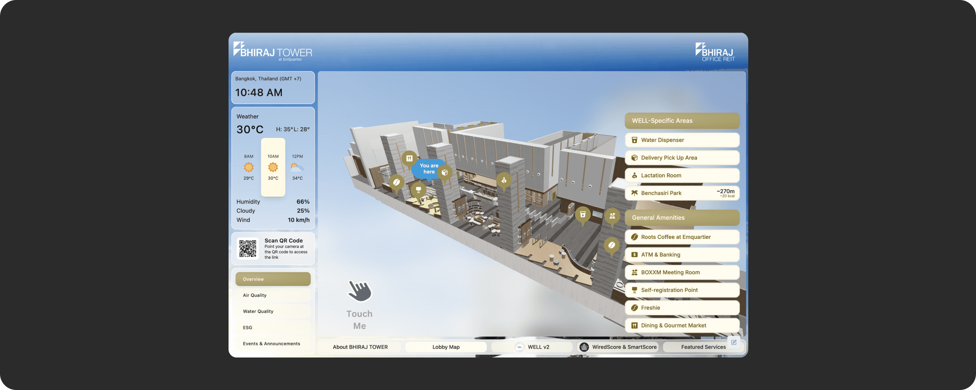Click the ~270m distance label
Viewport: 976px width, 390px height.
pyautogui.click(x=725, y=191)
